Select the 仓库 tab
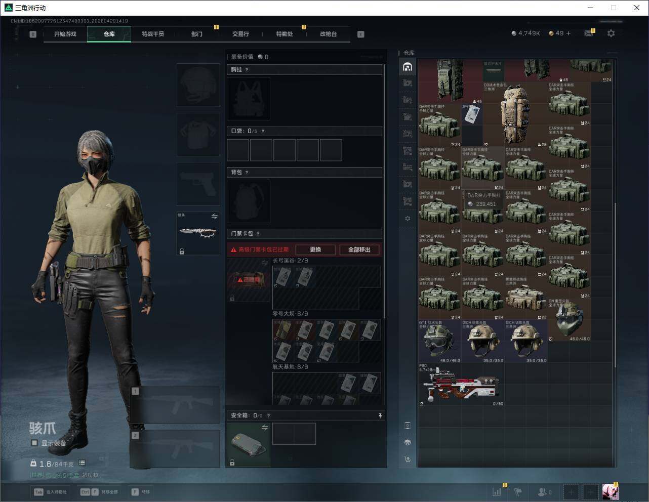649x502 pixels. 109,34
